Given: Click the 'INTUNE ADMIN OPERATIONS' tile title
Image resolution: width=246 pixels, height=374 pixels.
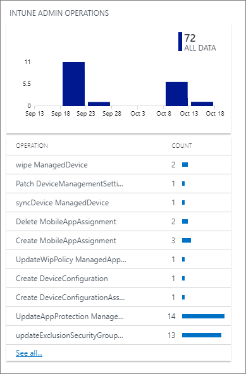Looking at the screenshot, I should pyautogui.click(x=59, y=13).
